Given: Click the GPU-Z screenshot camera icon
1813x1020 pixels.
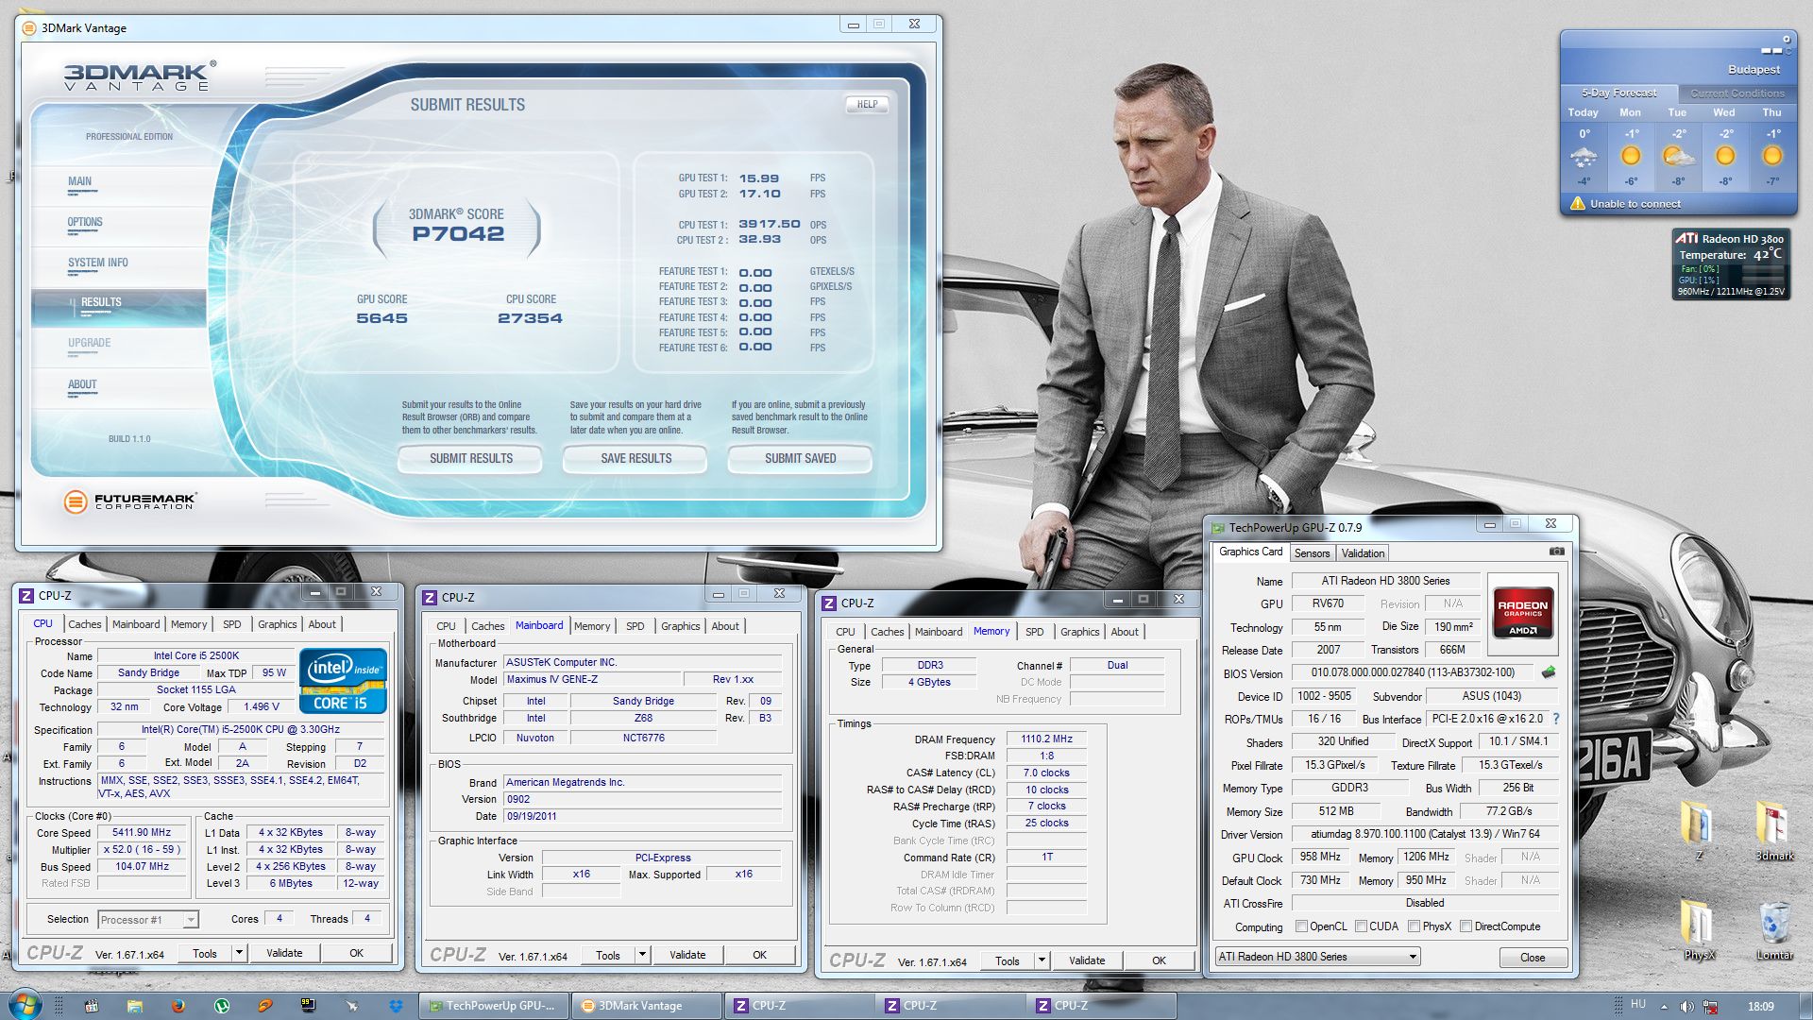Looking at the screenshot, I should point(1557,552).
